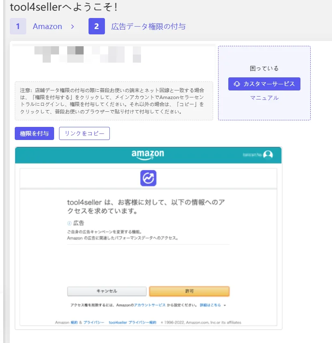The image size is (332, 343).
Task: Click copyright 1996-2022 Amazon.com text
Action: pyautogui.click(x=201, y=323)
